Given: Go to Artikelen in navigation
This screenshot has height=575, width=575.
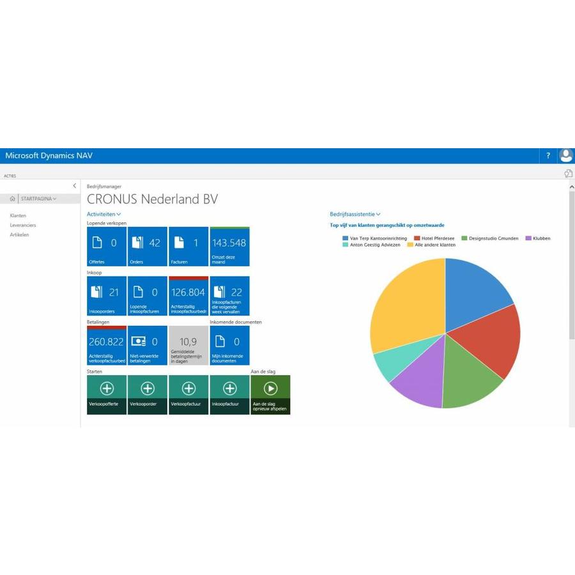Looking at the screenshot, I should 19,234.
